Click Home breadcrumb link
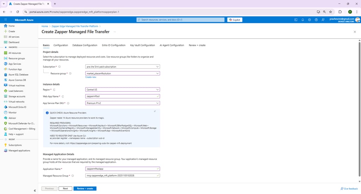This screenshot has height=194, width=361. tap(45, 26)
